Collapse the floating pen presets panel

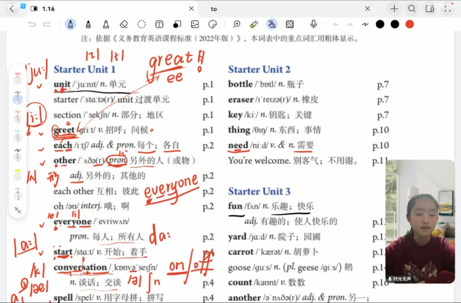point(18,210)
